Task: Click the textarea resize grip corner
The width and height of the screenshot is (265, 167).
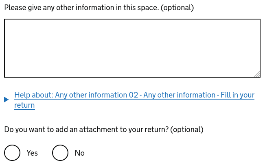Action: [x=257, y=74]
